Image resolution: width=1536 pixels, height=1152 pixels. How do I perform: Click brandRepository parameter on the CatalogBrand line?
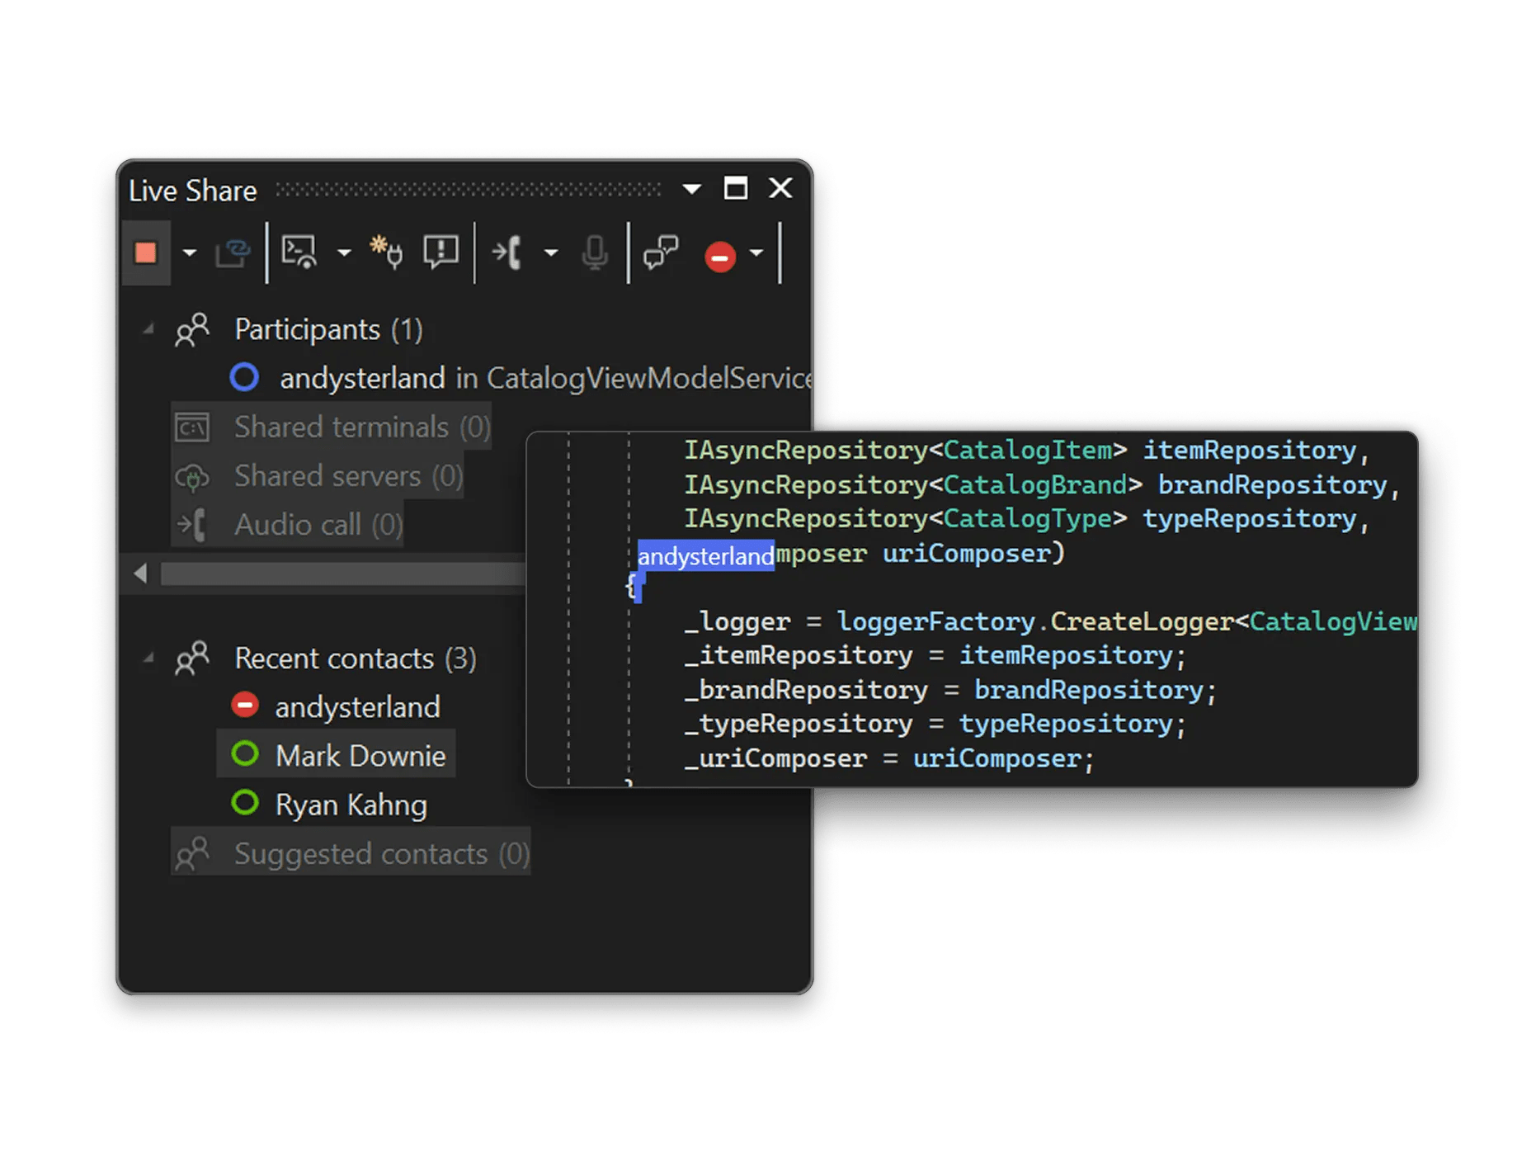click(x=1272, y=485)
